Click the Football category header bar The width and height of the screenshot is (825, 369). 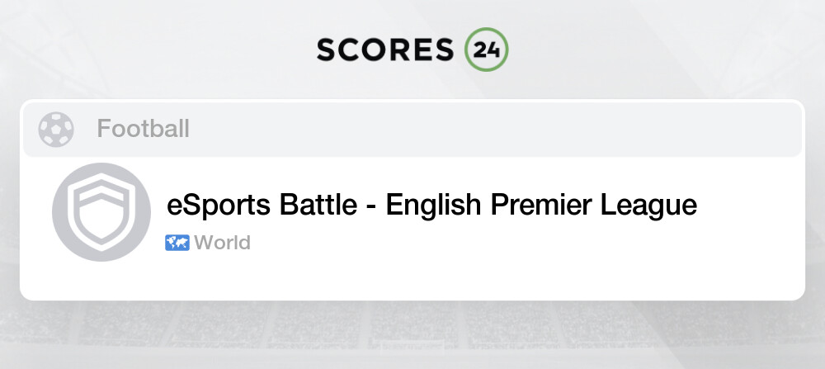point(412,129)
